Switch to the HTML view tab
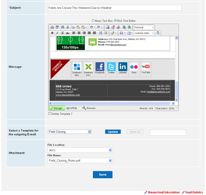The height and width of the screenshot is (195, 206). coord(72,108)
